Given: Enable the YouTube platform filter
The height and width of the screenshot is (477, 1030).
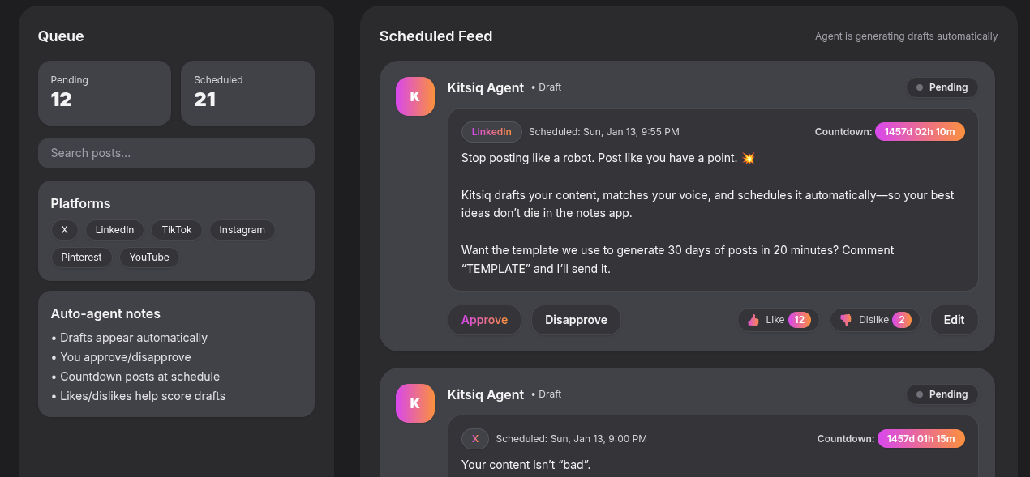Looking at the screenshot, I should click(149, 258).
